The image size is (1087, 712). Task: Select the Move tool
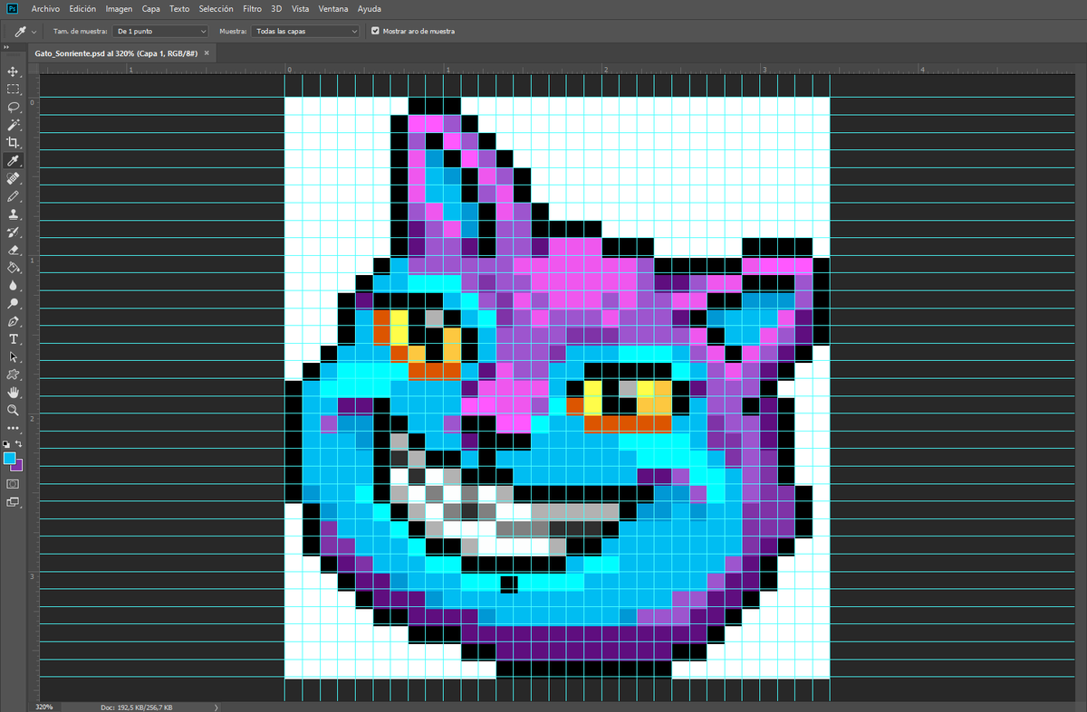click(x=14, y=71)
